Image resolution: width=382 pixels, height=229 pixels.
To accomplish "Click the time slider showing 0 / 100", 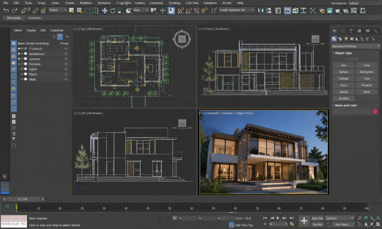I will coord(23,199).
